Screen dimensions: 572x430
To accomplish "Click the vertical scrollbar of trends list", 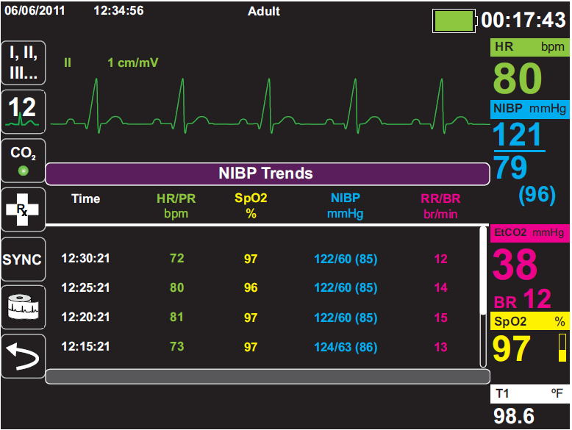I will (x=483, y=297).
